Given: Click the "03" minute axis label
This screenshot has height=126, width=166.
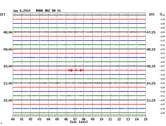Looking at the screenshot, I should coord(40,119).
